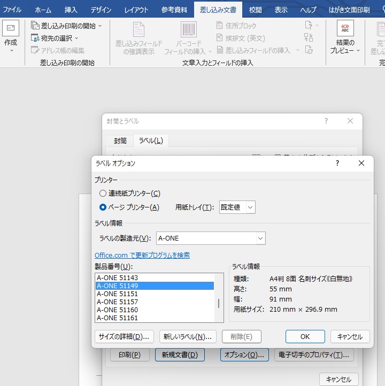Click help icon in 封筒とラベル dialog
Image resolution: width=385 pixels, height=386 pixels.
[x=326, y=121]
